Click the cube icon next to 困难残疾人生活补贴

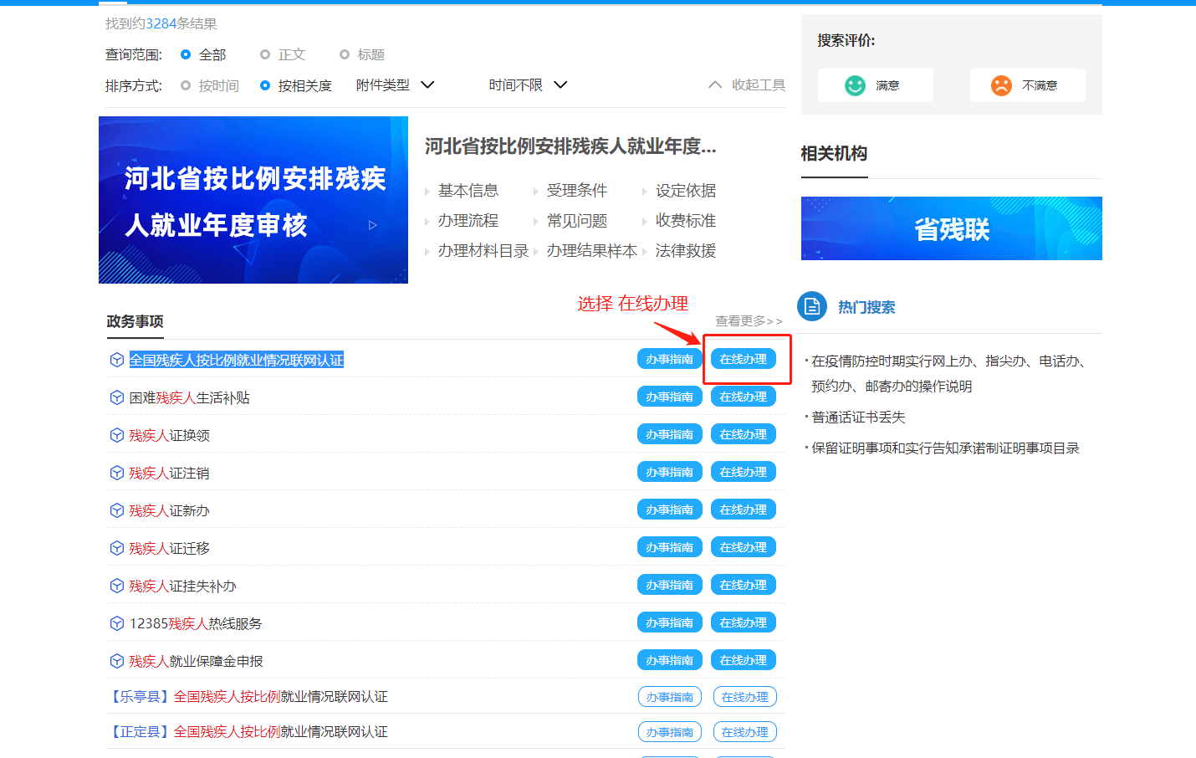(x=117, y=397)
